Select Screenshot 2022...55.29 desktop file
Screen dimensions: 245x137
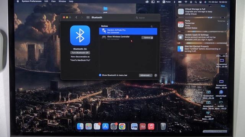[208, 95]
